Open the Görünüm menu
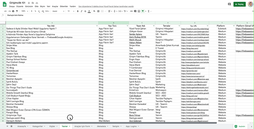 [x=29, y=6]
